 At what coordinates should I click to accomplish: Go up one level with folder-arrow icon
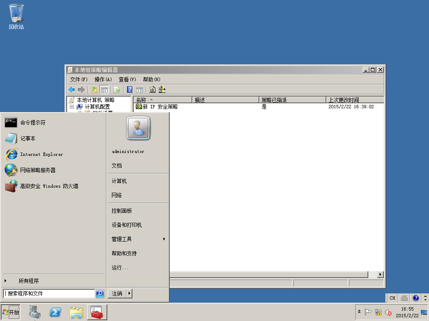pyautogui.click(x=94, y=89)
